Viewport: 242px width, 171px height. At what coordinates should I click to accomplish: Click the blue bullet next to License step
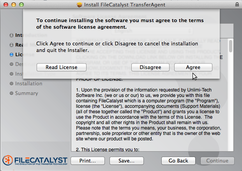pos(11,55)
